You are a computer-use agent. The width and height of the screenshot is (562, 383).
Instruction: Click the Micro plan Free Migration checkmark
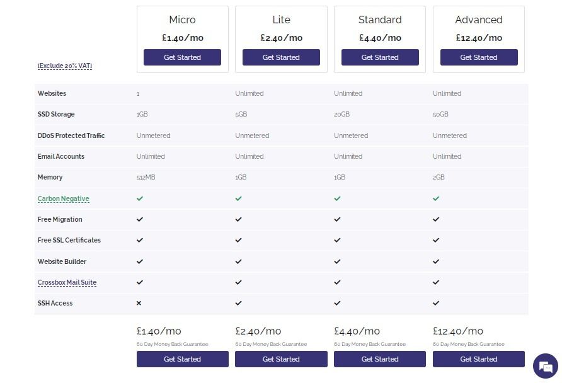coord(140,219)
